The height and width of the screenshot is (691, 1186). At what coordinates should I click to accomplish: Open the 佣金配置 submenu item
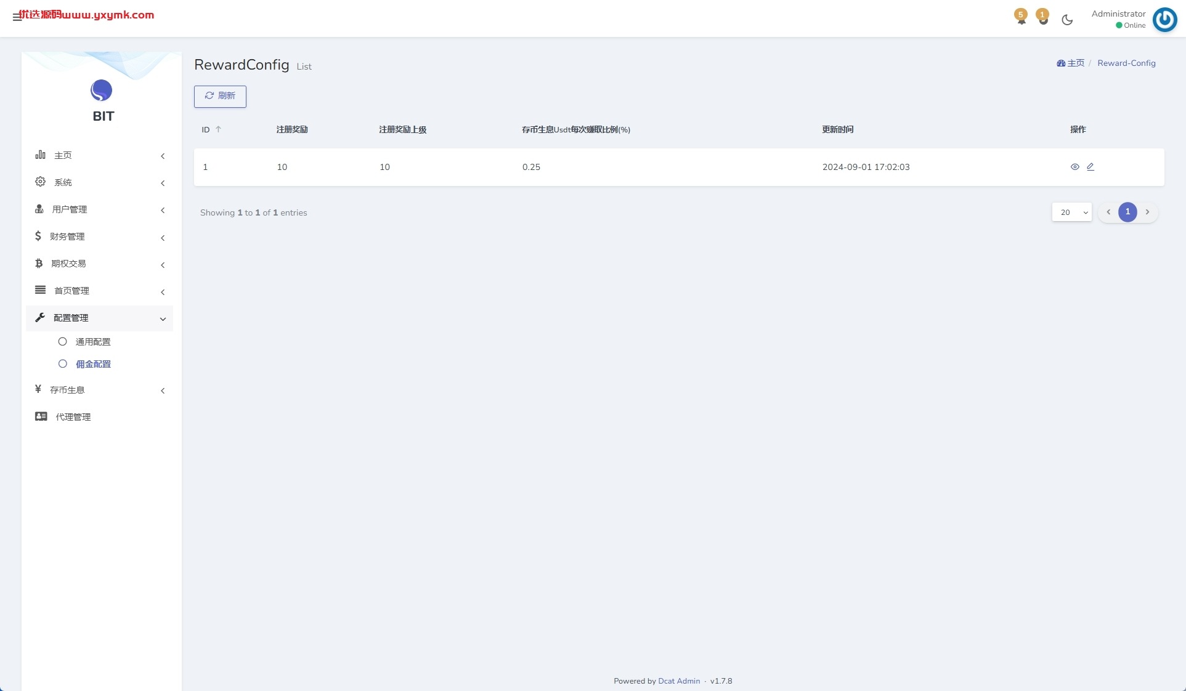93,364
